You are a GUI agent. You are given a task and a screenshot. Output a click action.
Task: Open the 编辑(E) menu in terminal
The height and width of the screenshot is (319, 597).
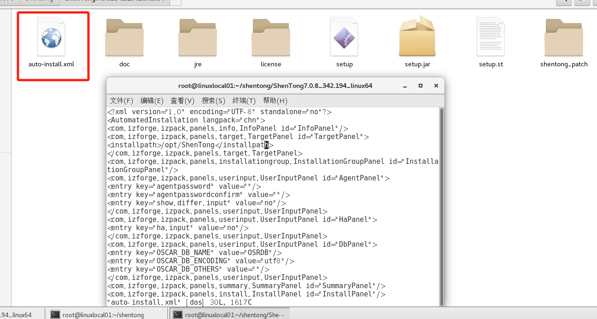pos(152,100)
